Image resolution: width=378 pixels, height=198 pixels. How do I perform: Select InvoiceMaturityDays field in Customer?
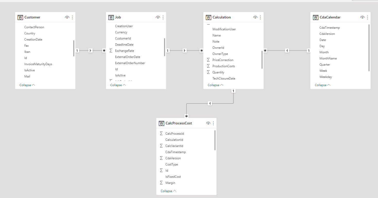click(38, 64)
